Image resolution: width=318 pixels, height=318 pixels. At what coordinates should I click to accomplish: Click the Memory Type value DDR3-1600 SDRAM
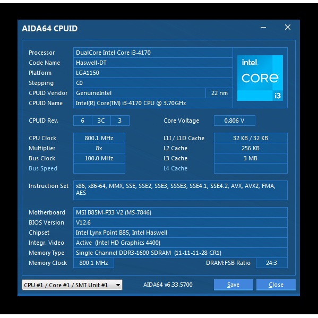point(181,253)
